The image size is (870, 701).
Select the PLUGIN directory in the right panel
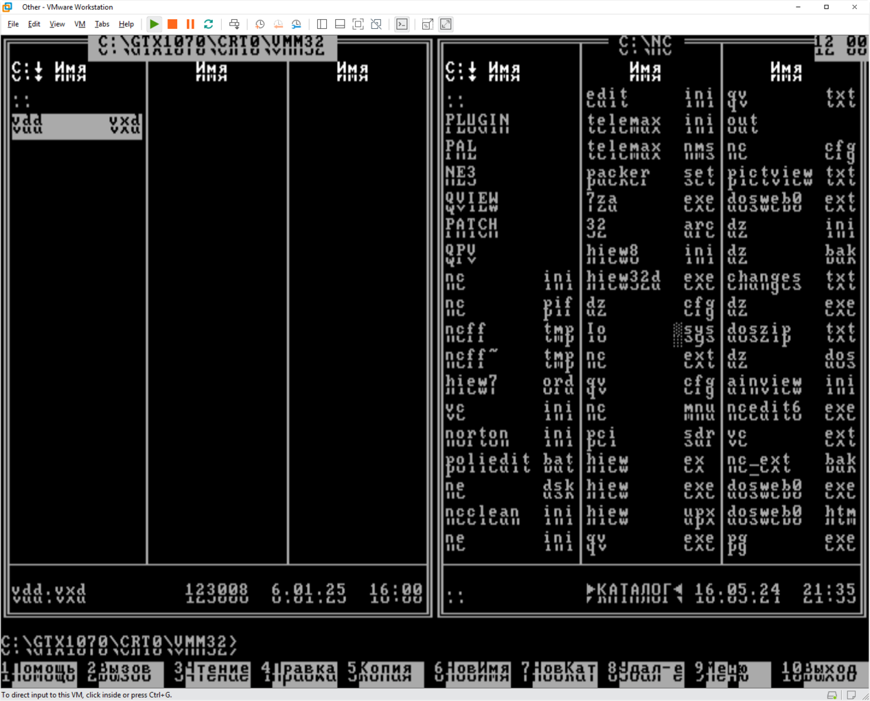(x=478, y=124)
